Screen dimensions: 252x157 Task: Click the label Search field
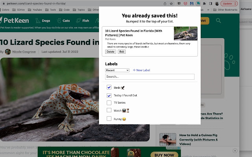point(150,77)
